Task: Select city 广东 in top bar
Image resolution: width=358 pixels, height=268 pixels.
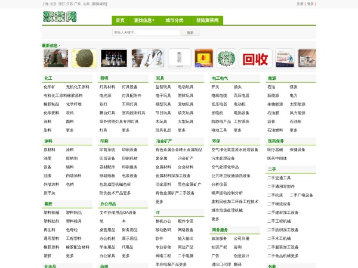Action: point(78,4)
